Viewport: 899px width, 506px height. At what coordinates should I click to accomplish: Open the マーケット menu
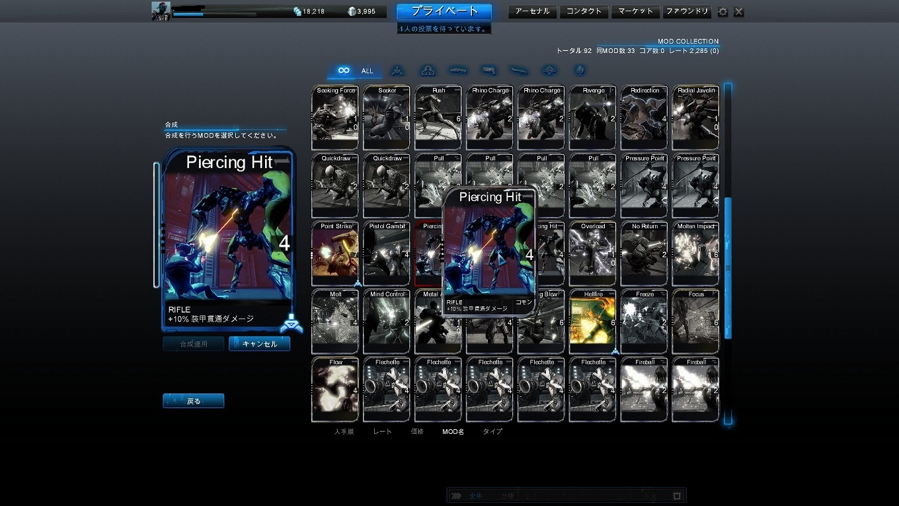coord(636,11)
